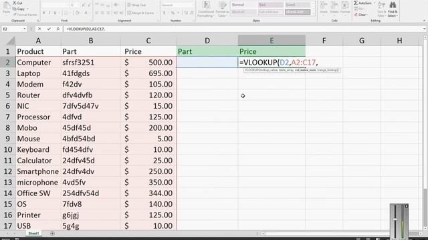428x240 pixels.
Task: Apply the Normal cell style
Action: pyautogui.click(x=243, y=5)
